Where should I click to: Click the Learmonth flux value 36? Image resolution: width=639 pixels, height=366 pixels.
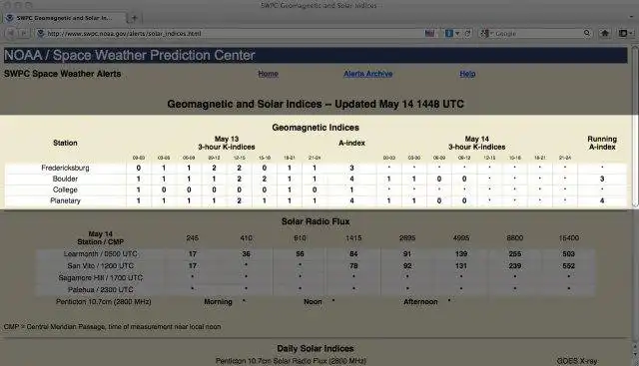pyautogui.click(x=247, y=254)
